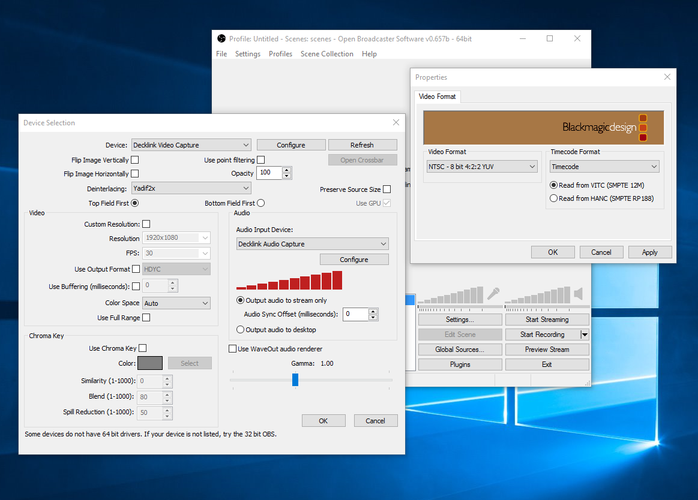Open Deinterlacing dropdown set to Yadif2x

click(191, 188)
